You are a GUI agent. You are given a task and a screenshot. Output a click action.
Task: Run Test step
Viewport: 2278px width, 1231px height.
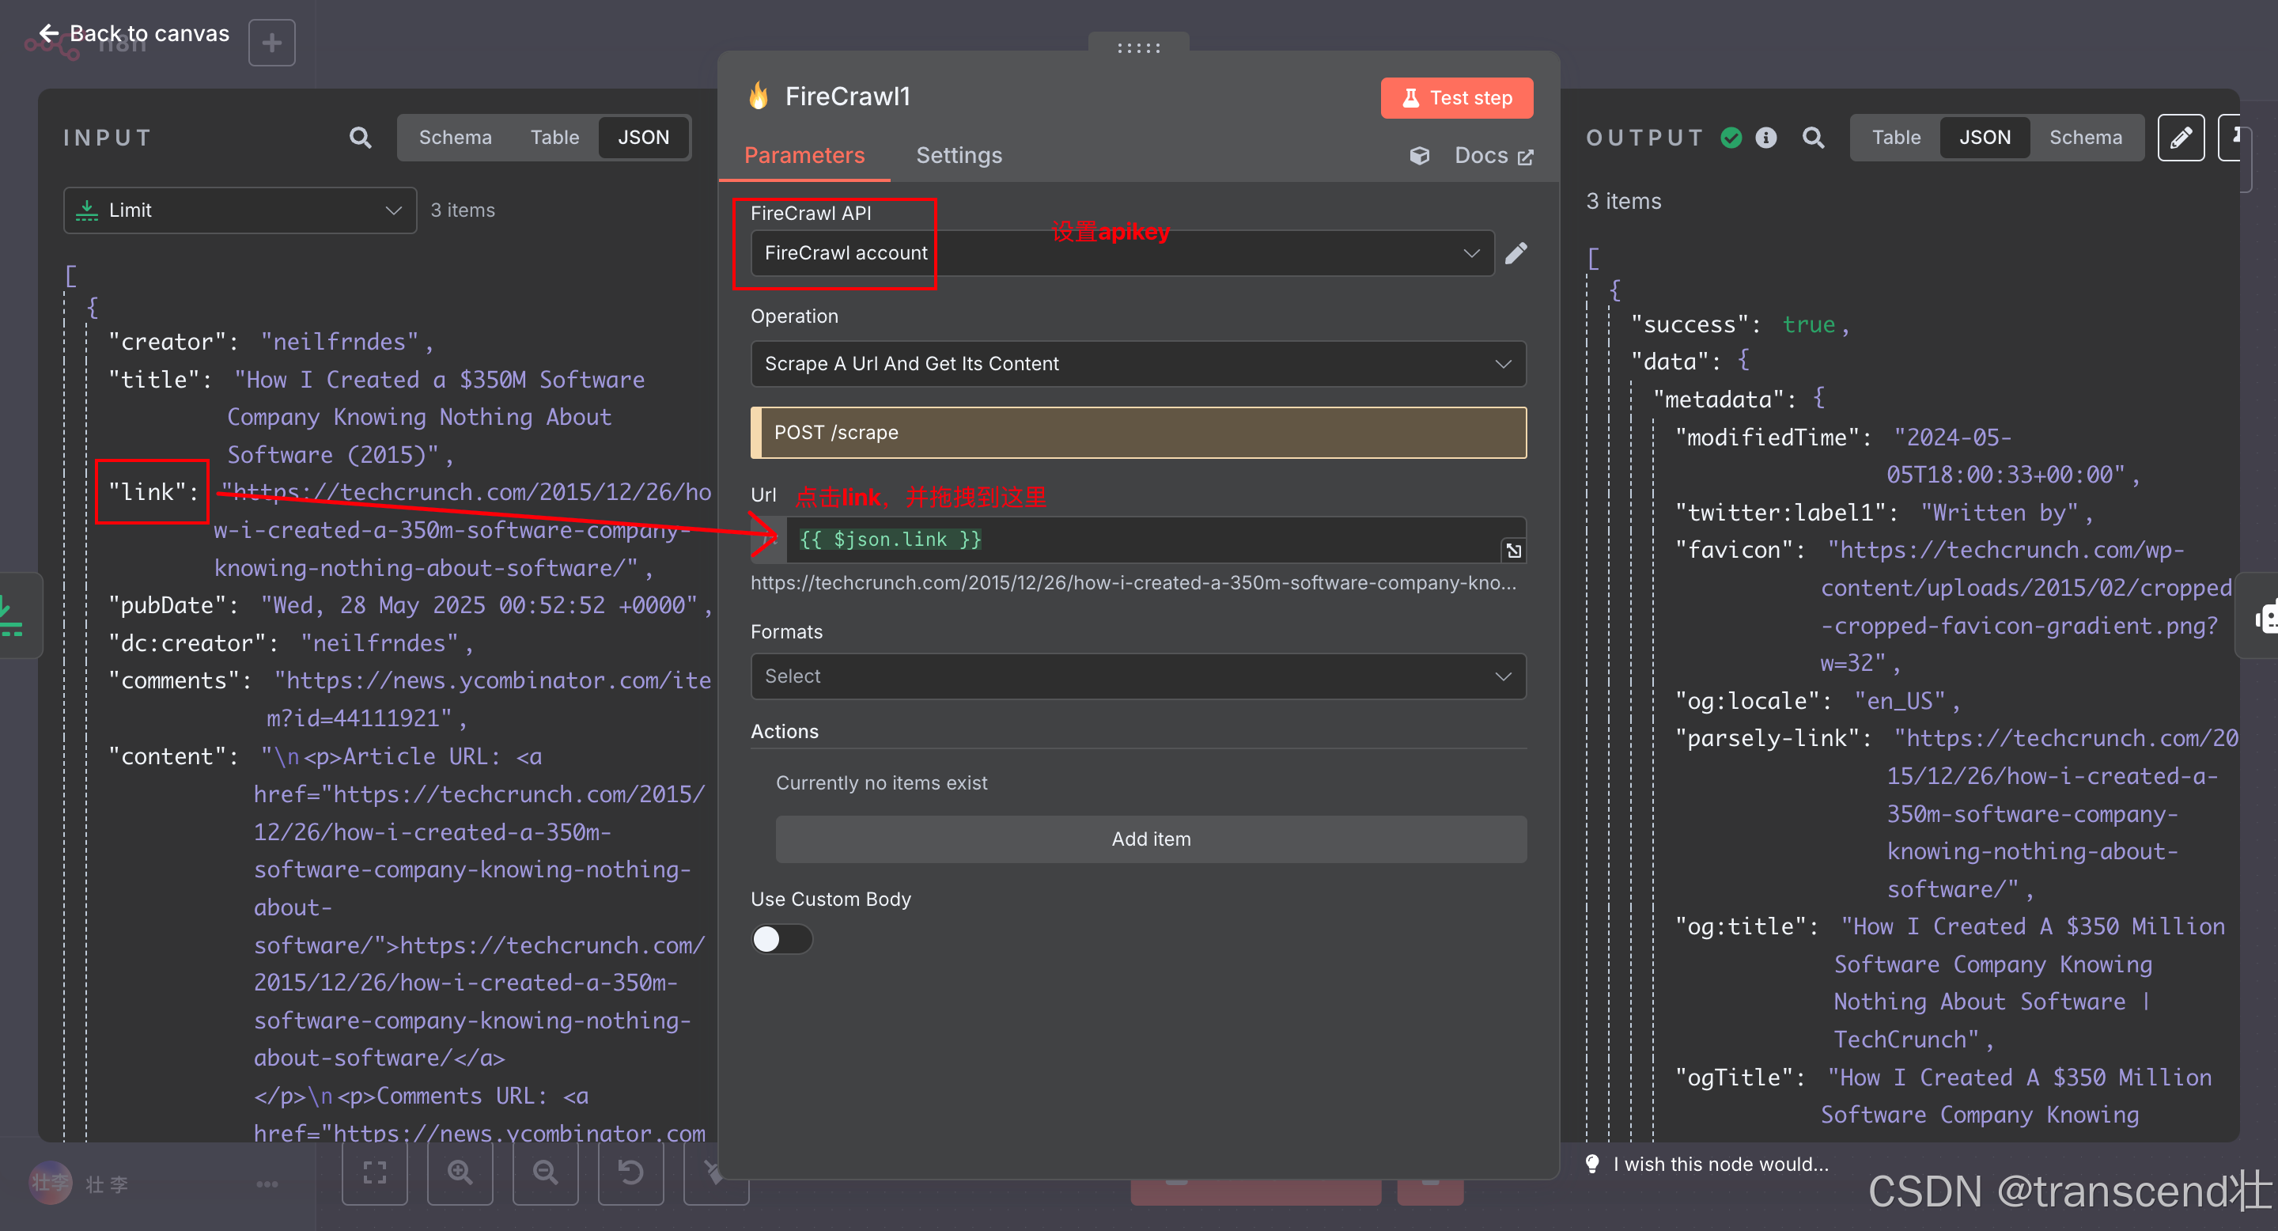[1456, 97]
